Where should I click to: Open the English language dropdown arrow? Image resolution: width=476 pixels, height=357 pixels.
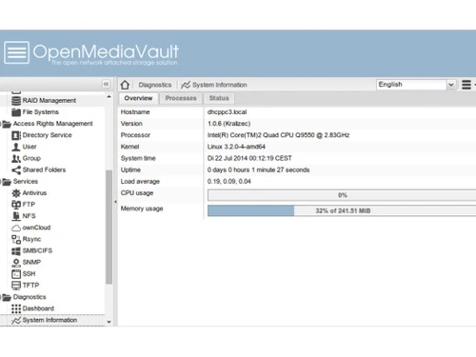pos(451,85)
